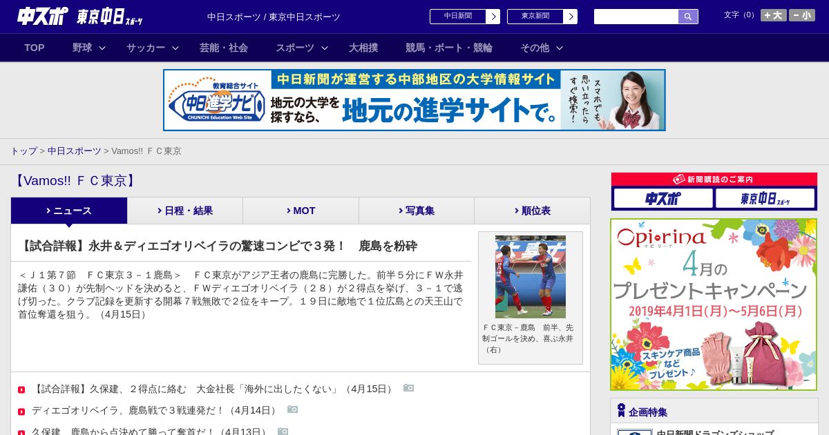Click camera icon beside ディエゴオリベイラ article
Viewport: 829px width, 435px height.
[292, 409]
